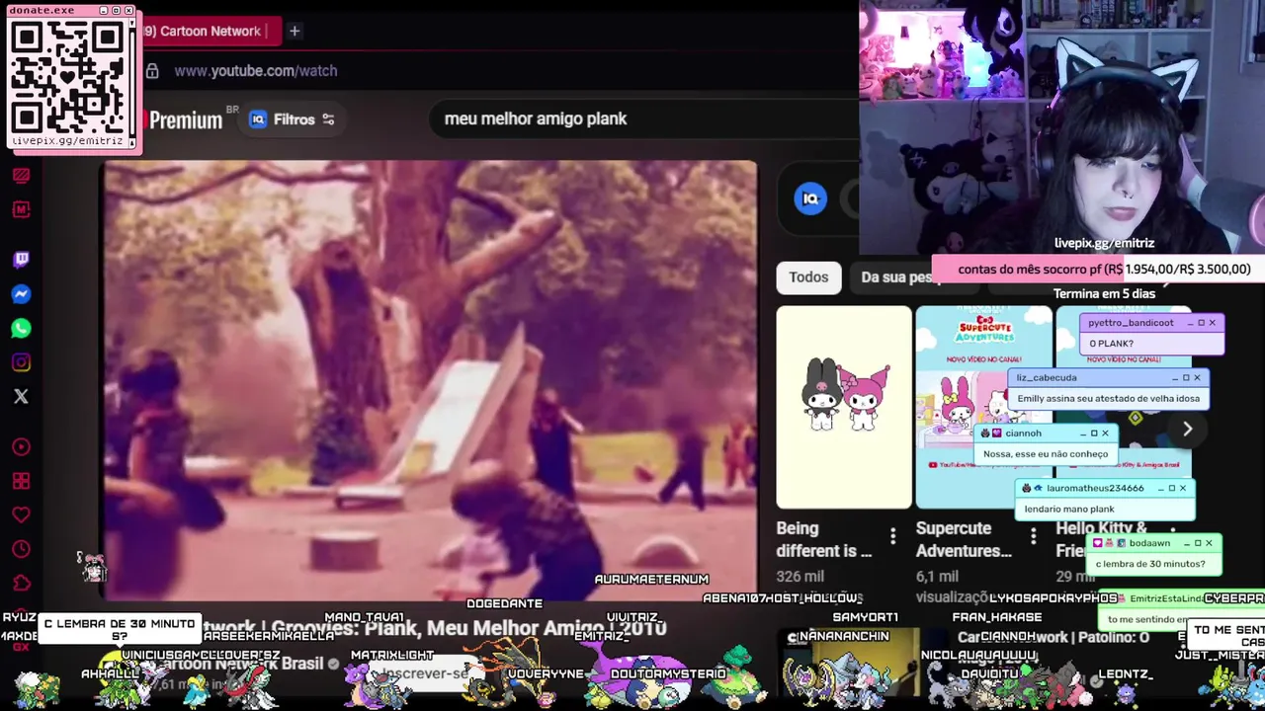Open options menu for Supercute Adventures video
The width and height of the screenshot is (1265, 711).
pyautogui.click(x=1033, y=535)
